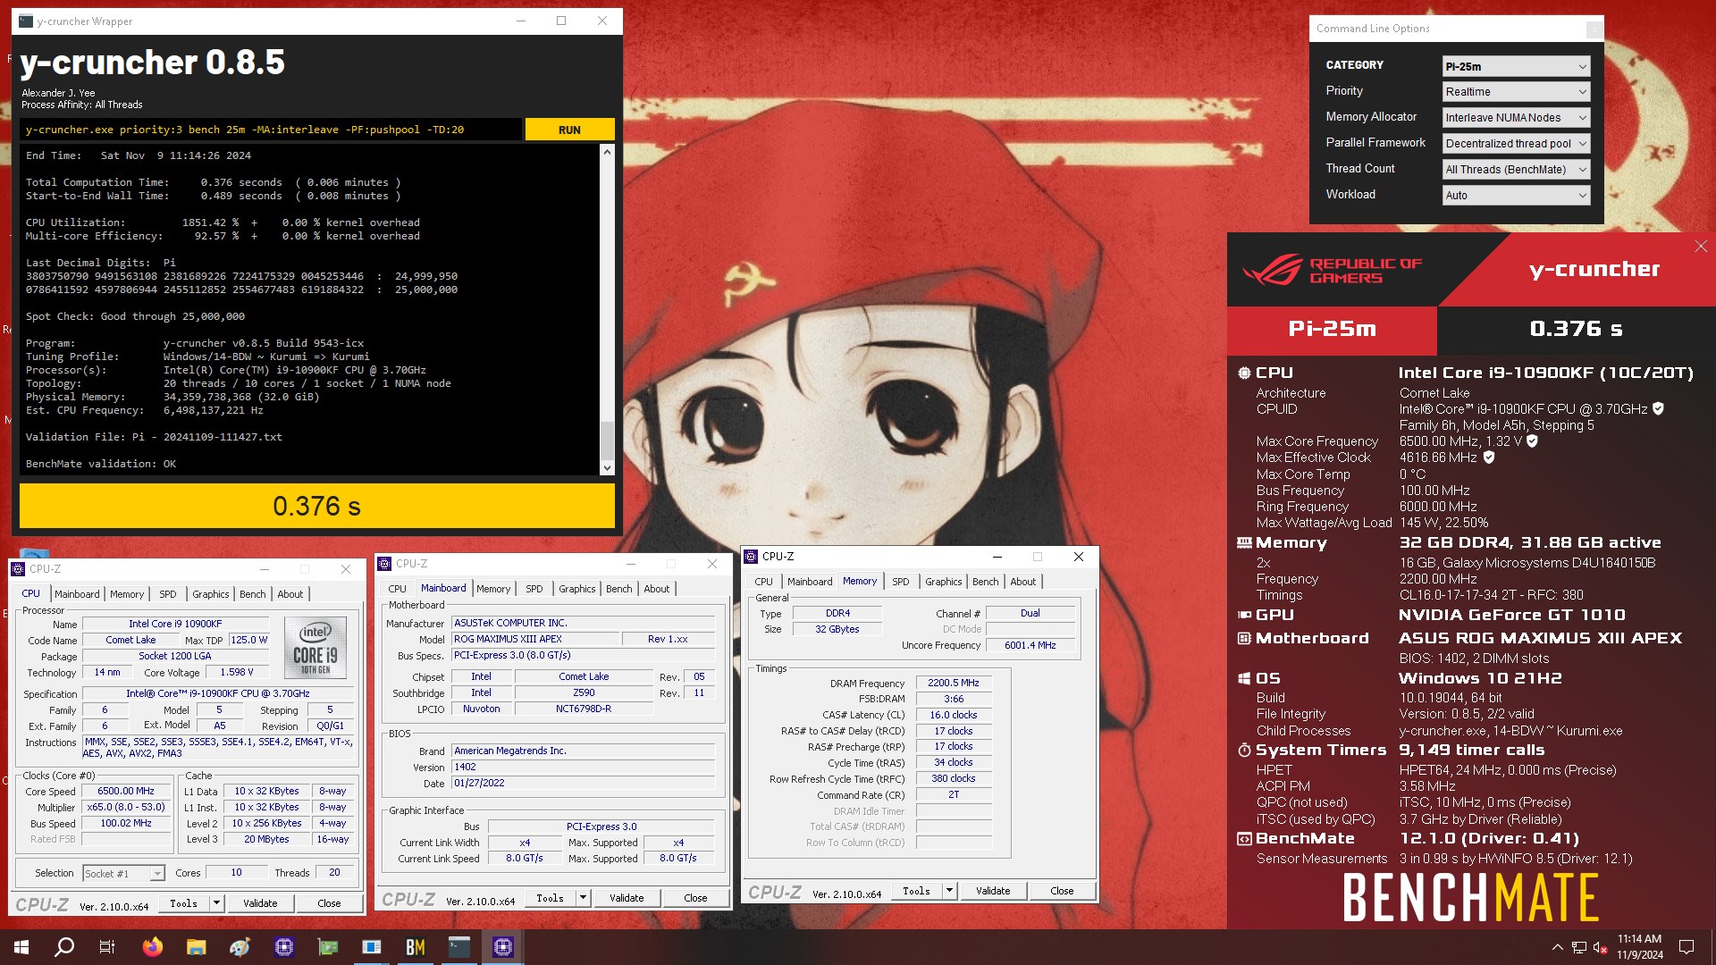The height and width of the screenshot is (965, 1716).
Task: Click the yellow 0.376 s result bar
Action: point(317,506)
